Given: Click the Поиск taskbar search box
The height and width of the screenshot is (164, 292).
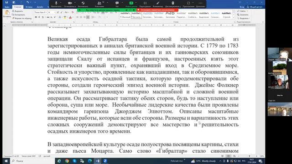Looking at the screenshot, I should 32,161.
